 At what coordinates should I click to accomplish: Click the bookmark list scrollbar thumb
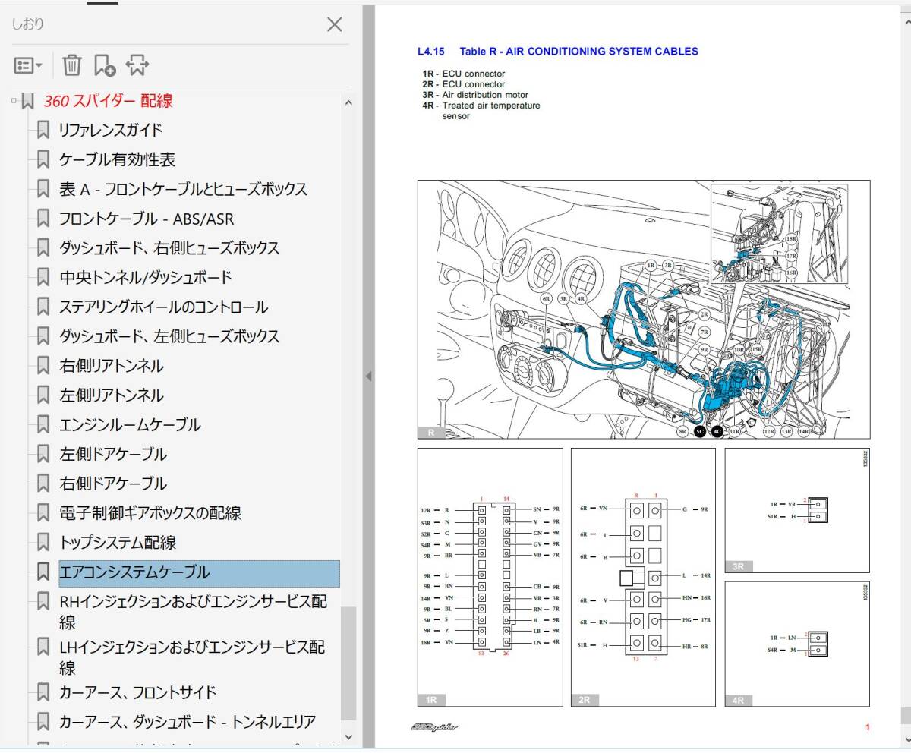pyautogui.click(x=348, y=662)
